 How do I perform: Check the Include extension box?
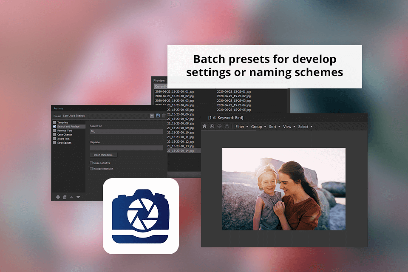coord(92,169)
